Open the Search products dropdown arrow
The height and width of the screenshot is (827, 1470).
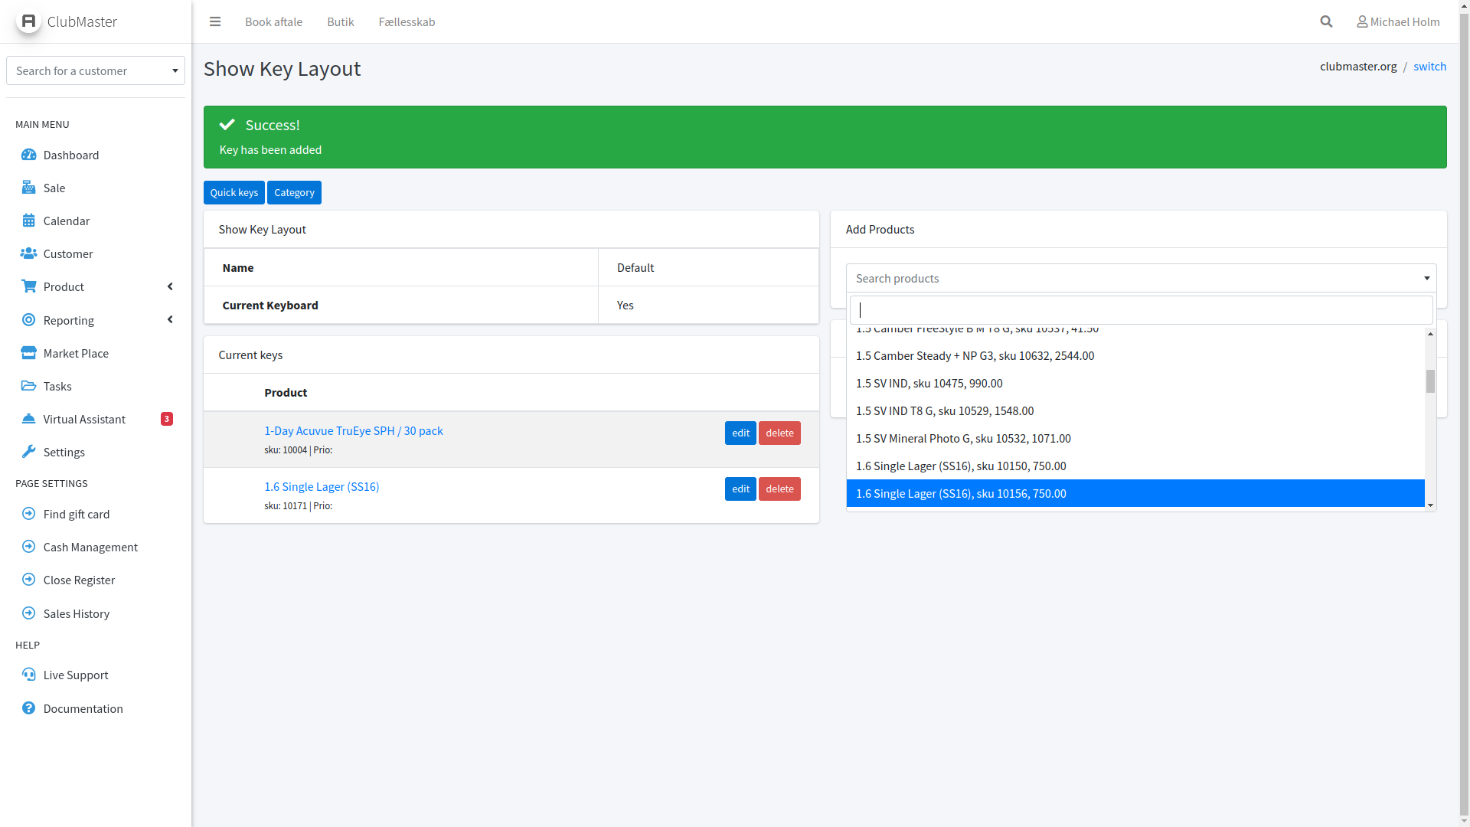(1426, 278)
